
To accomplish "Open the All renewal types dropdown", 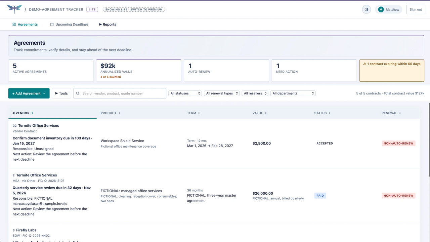I will [x=222, y=93].
